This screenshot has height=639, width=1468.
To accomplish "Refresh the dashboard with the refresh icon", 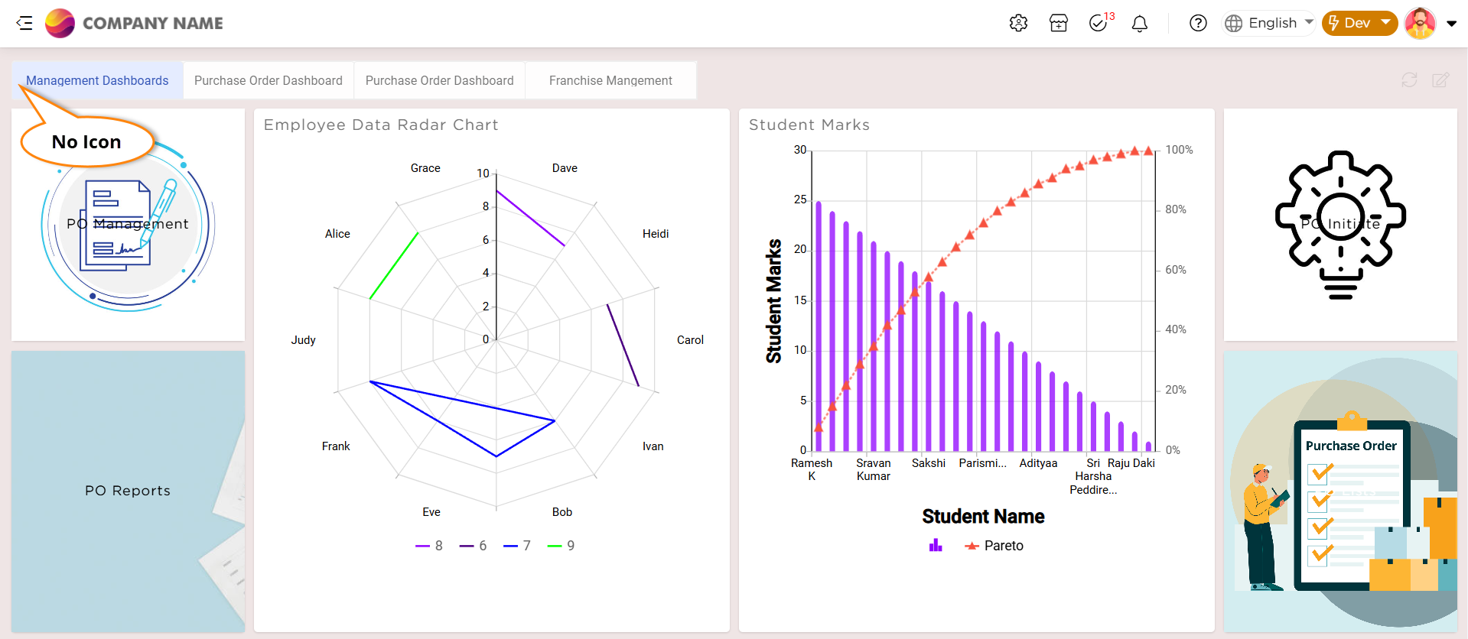I will 1409,80.
